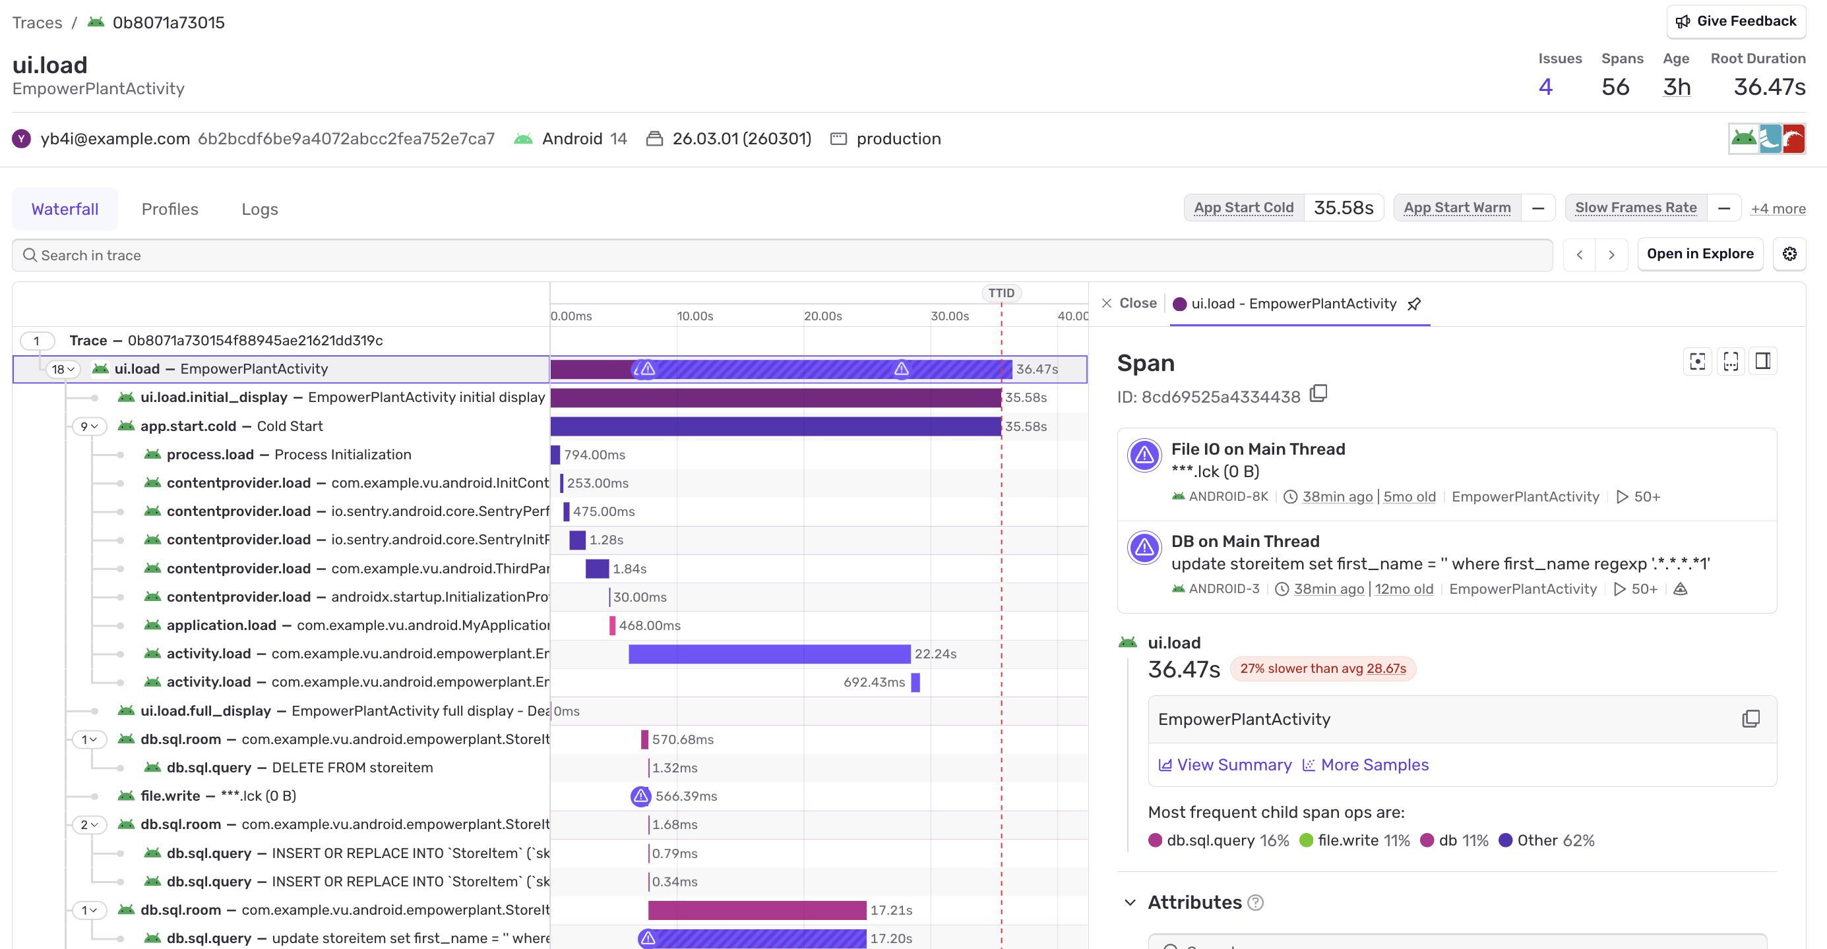This screenshot has width=1827, height=949.
Task: Go to previous search result arrow
Action: pos(1580,255)
